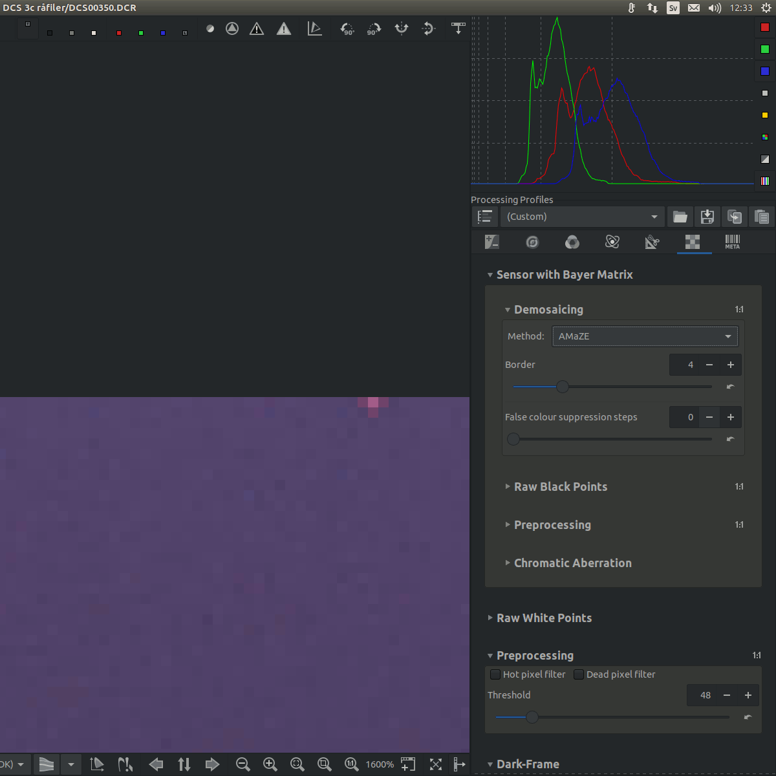
Task: Select the zoom-in magnifier in the bottom bar
Action: click(x=270, y=764)
